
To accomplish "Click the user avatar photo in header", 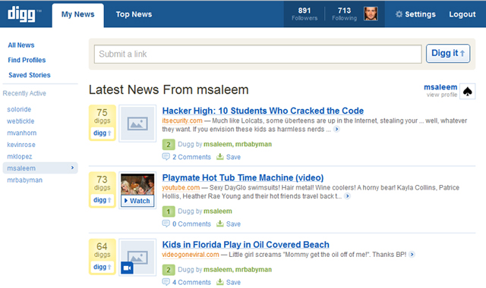I will (x=371, y=14).
